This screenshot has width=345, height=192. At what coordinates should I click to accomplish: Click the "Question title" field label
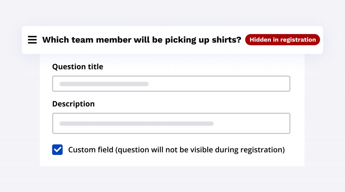(77, 67)
